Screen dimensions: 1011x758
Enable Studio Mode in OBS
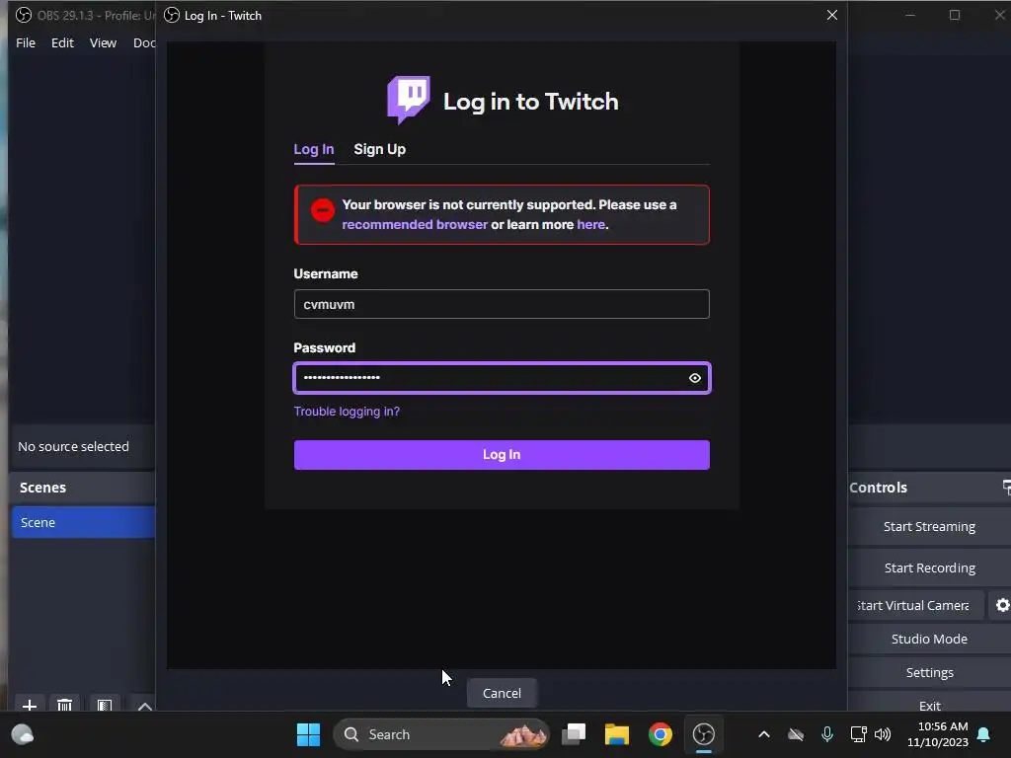coord(929,639)
